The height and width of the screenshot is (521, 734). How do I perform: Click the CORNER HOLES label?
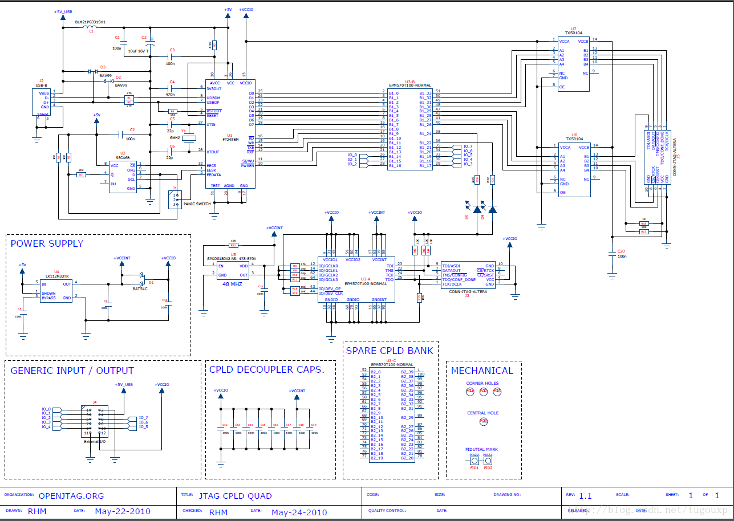(x=482, y=383)
